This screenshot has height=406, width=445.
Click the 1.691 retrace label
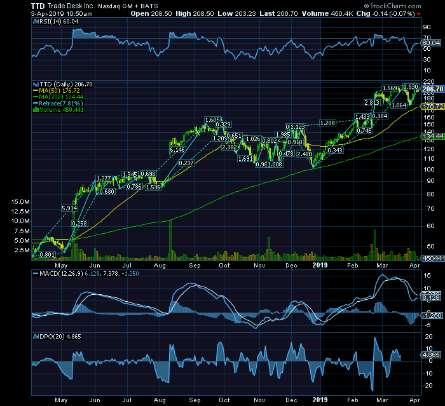tap(245, 159)
